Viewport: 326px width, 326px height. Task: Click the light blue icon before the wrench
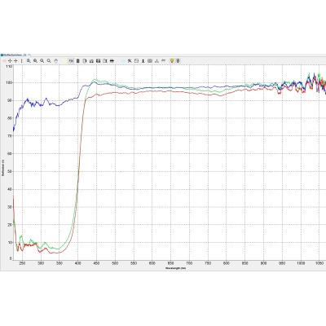coord(123,61)
